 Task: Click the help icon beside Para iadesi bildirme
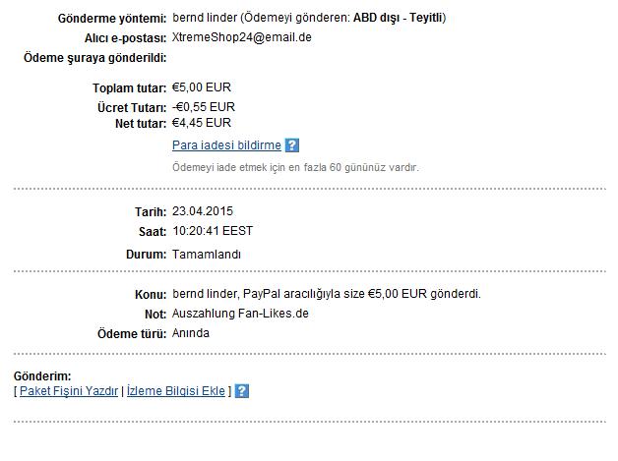point(291,145)
